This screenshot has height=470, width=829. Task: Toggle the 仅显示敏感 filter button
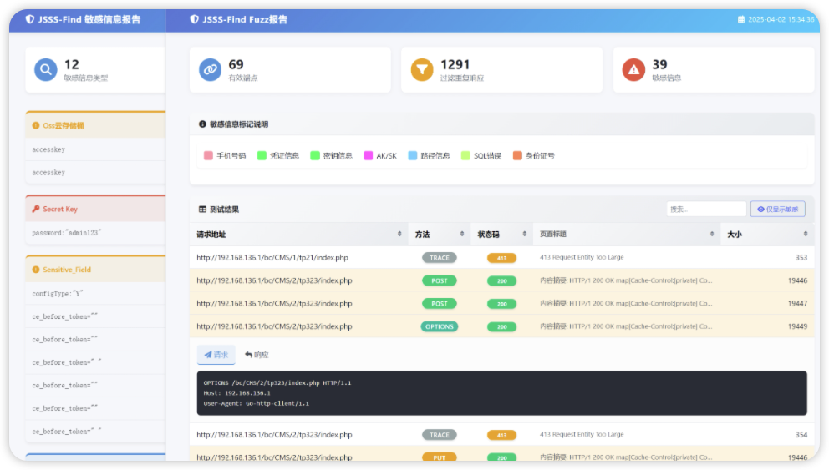(x=777, y=210)
